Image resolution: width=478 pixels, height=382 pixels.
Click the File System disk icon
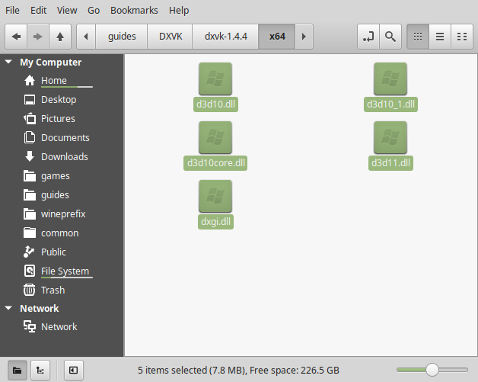tap(30, 271)
